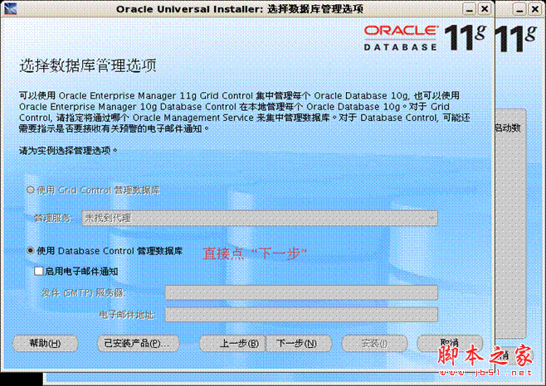This screenshot has width=546, height=386.
Task: Focus the outgoing SMTP server field
Action: (x=301, y=292)
